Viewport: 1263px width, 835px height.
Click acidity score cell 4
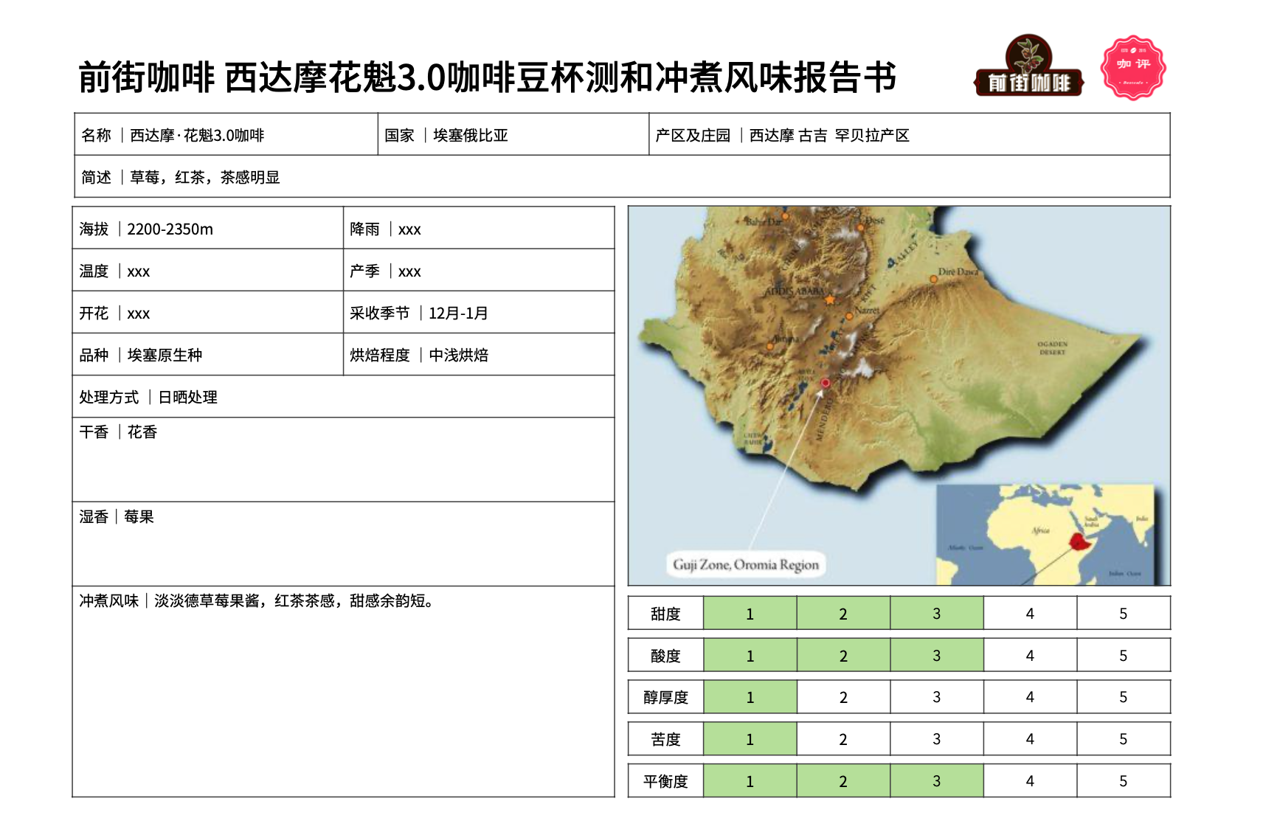pos(1030,655)
